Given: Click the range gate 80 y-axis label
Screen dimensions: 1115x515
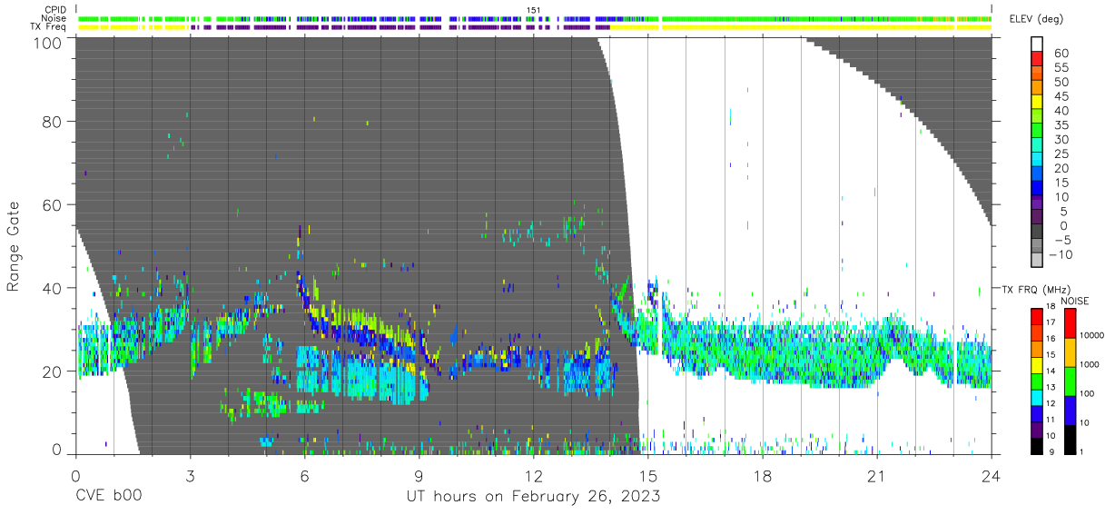Looking at the screenshot, I should tap(52, 121).
